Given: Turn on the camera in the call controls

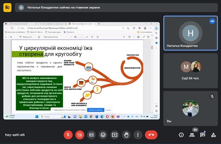Looking at the screenshot, I should 80,135.
